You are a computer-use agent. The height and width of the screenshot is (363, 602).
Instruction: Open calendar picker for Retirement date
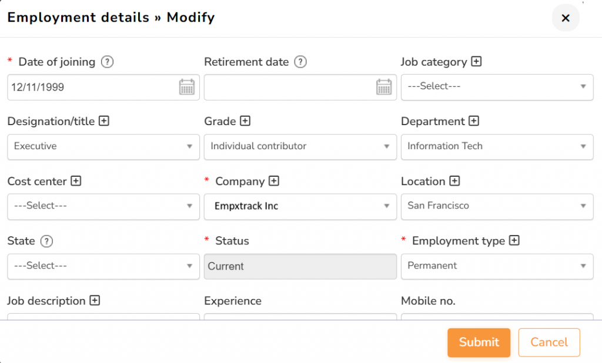tap(384, 87)
